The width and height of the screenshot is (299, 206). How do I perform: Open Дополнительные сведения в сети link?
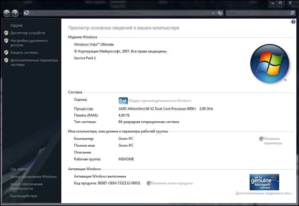pyautogui.click(x=264, y=193)
